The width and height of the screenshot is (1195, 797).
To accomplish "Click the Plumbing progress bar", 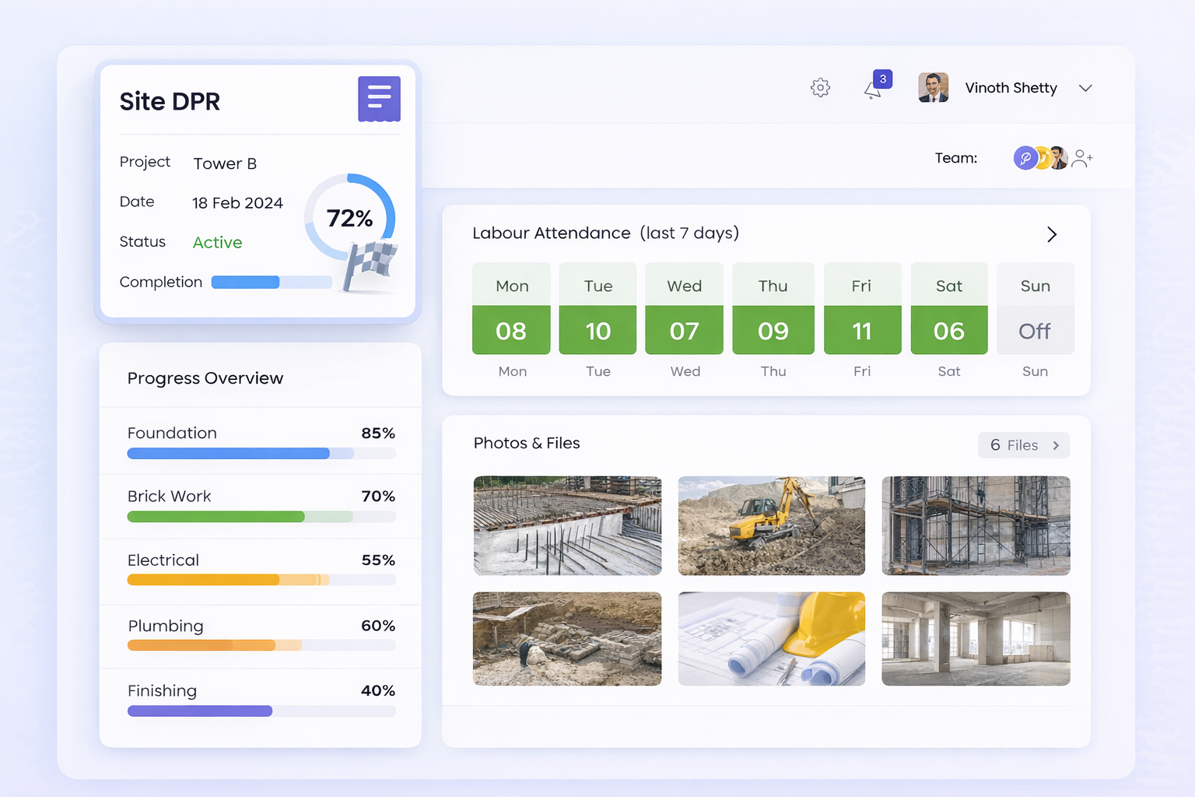I will point(261,645).
